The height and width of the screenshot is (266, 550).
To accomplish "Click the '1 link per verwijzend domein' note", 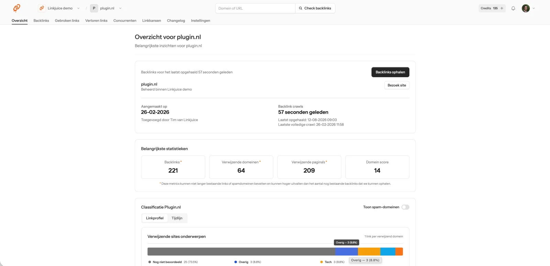I will click(384, 236).
